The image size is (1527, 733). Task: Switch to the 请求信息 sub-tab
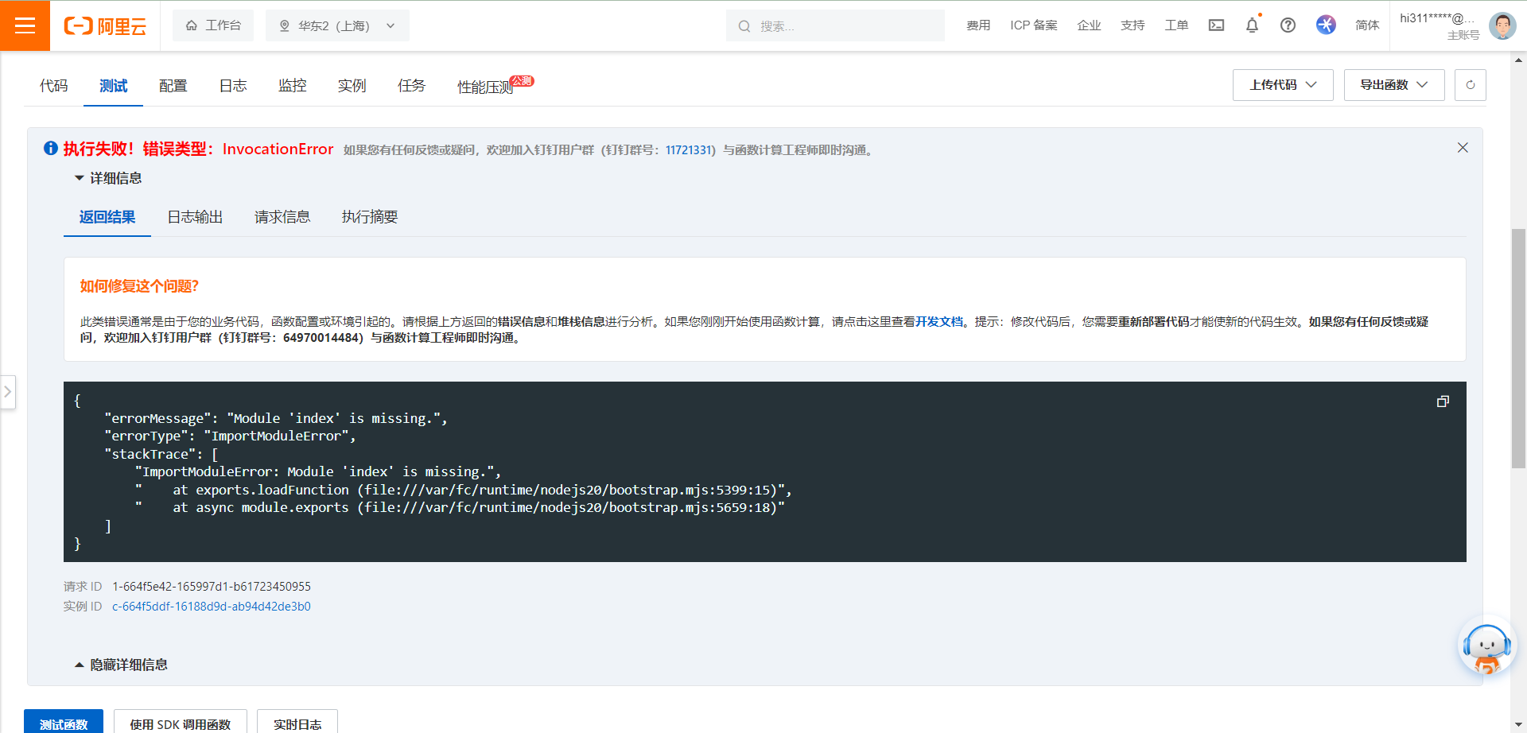click(x=282, y=217)
